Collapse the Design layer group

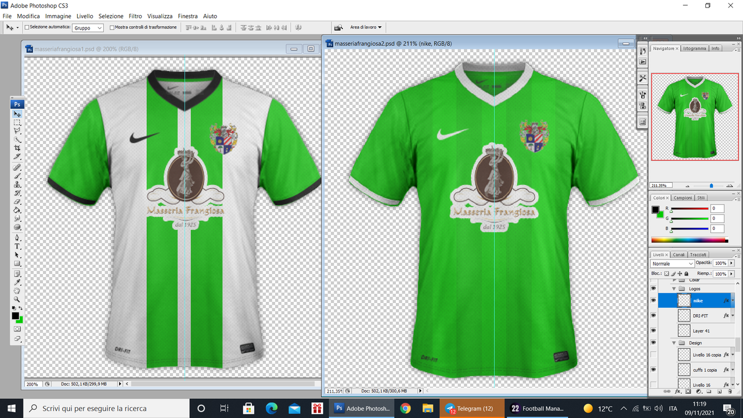[x=674, y=343]
